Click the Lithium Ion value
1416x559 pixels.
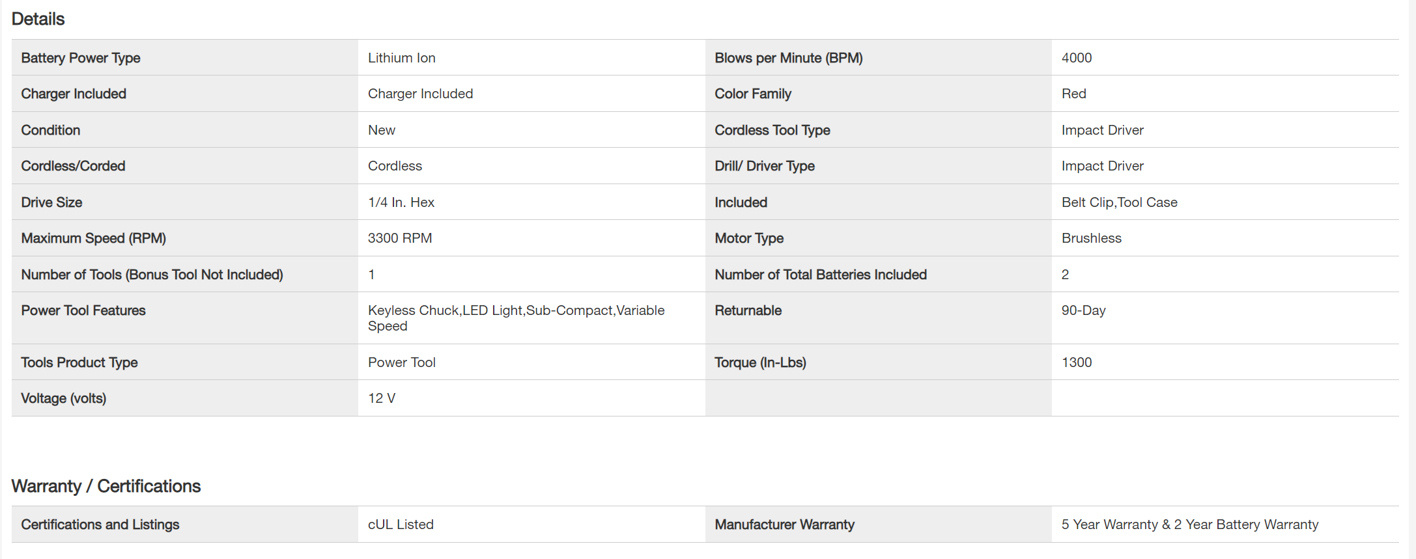pos(401,58)
